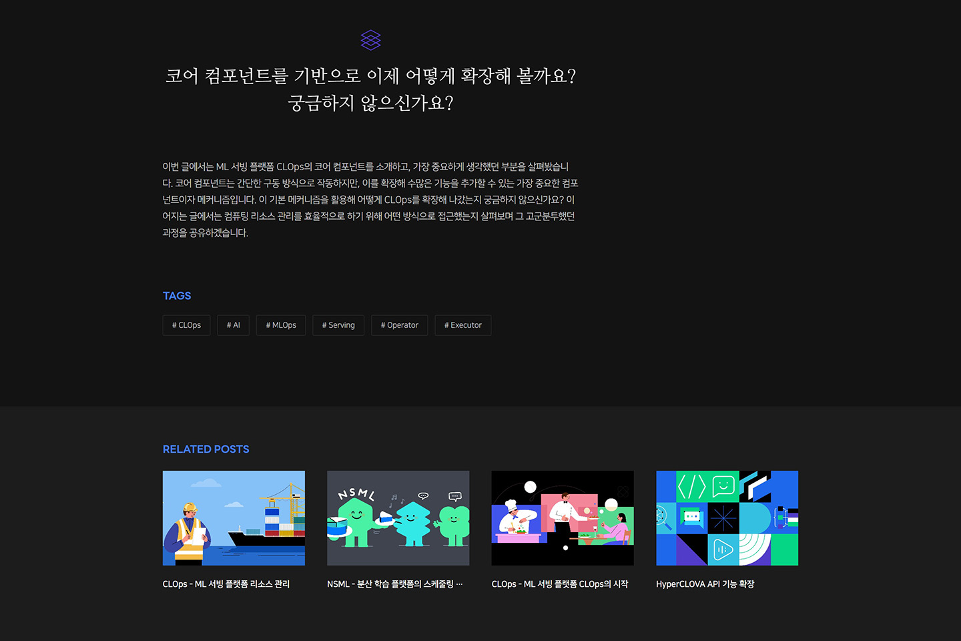Open the NSML - 분산 학습 플랫폼의 스케줄링 title
Viewport: 961px width, 641px height.
coord(394,584)
